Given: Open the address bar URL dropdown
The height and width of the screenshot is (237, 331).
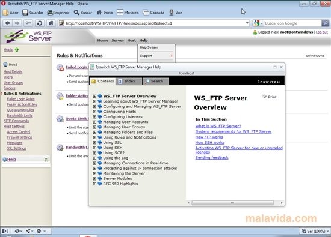Looking at the screenshot, I should tap(247, 23).
